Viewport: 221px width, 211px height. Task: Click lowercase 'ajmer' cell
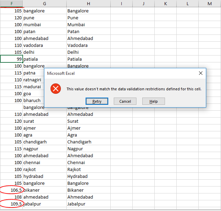click(x=44, y=128)
